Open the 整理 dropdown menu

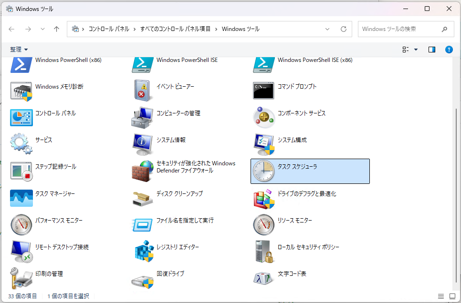[x=19, y=50]
